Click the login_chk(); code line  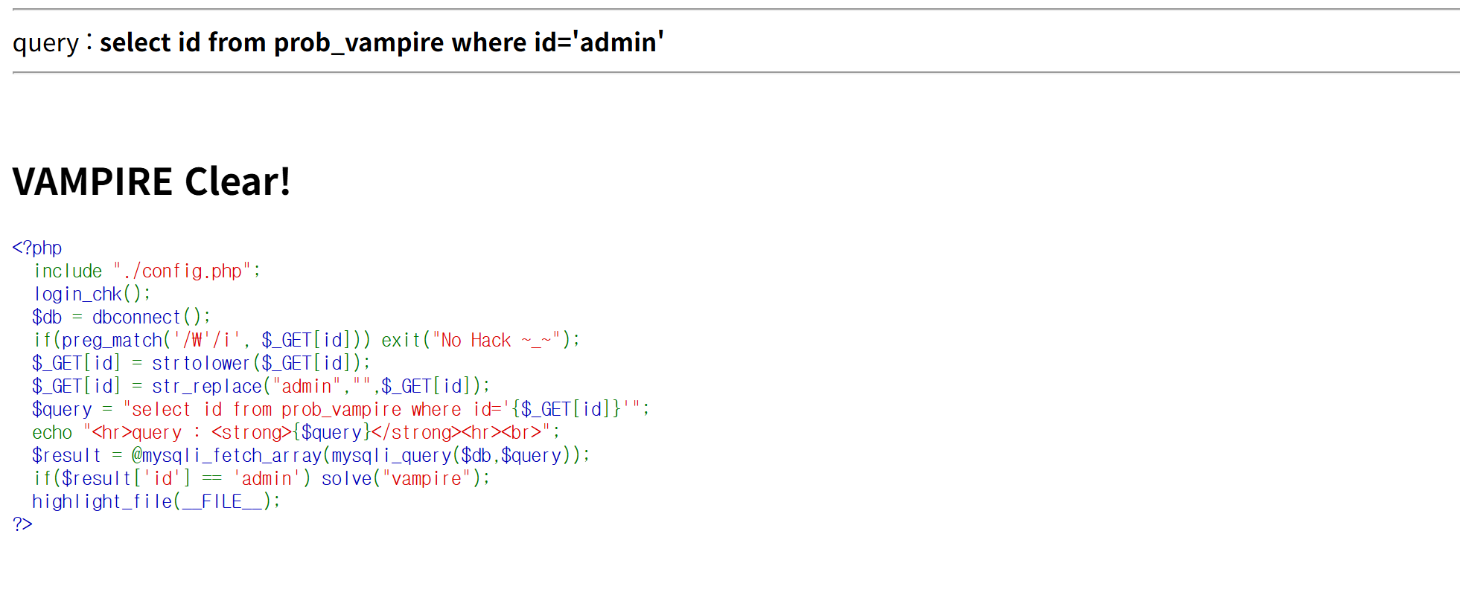[x=92, y=294]
